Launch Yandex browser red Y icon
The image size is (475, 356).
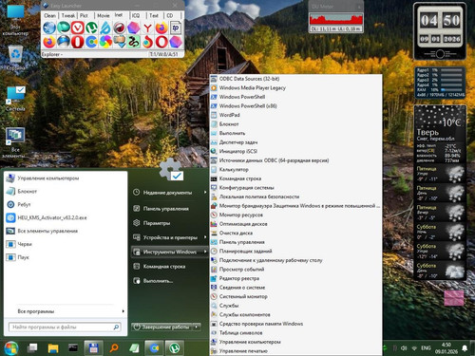click(147, 28)
